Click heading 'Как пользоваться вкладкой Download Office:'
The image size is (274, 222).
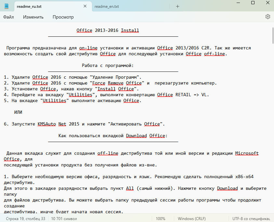113,136
